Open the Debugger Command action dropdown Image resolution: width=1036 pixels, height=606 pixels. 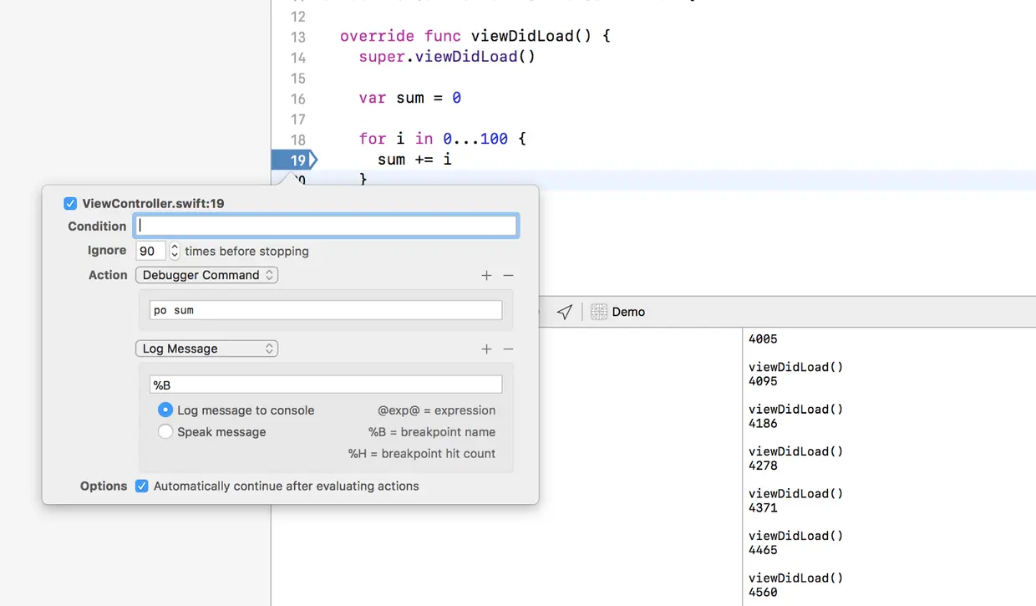[x=206, y=275]
